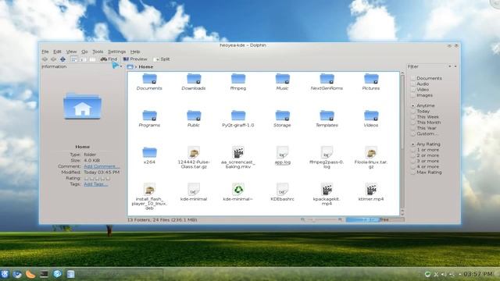
Task: Open the Public folder
Action: click(194, 119)
